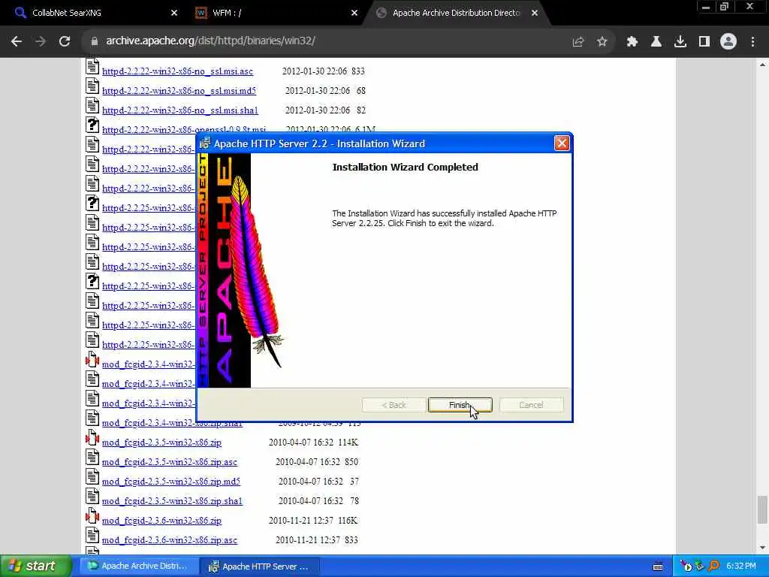769x577 pixels.
Task: Click the page vertical scrollbar thumb
Action: [x=763, y=510]
